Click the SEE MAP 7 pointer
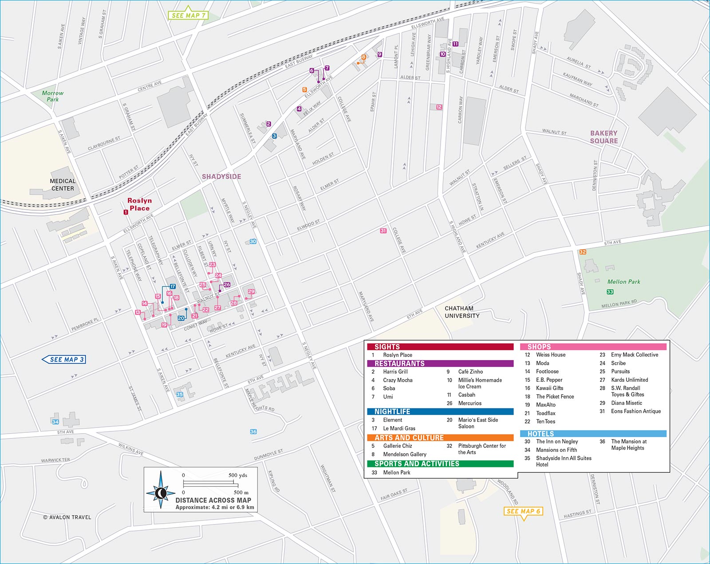The image size is (710, 564). 188,15
